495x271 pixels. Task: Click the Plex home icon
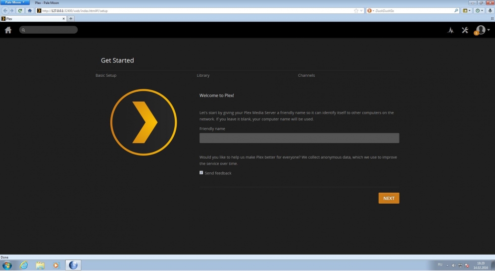coord(8,30)
